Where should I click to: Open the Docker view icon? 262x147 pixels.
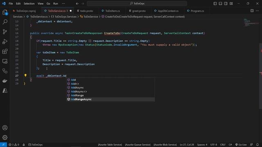[5, 81]
